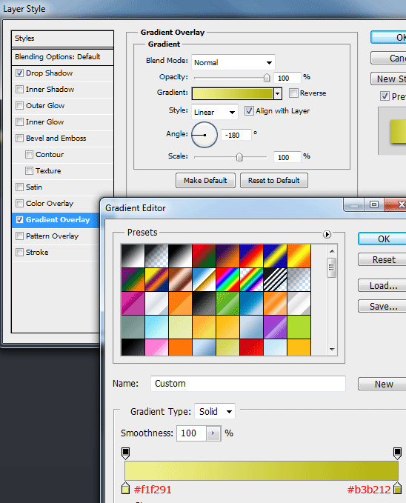The height and width of the screenshot is (503, 406).
Task: Click the left opacity stop above the gradient bar
Action: point(125,453)
